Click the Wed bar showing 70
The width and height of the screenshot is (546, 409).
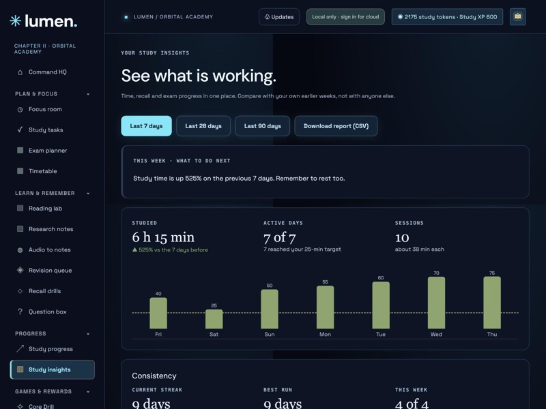(436, 303)
